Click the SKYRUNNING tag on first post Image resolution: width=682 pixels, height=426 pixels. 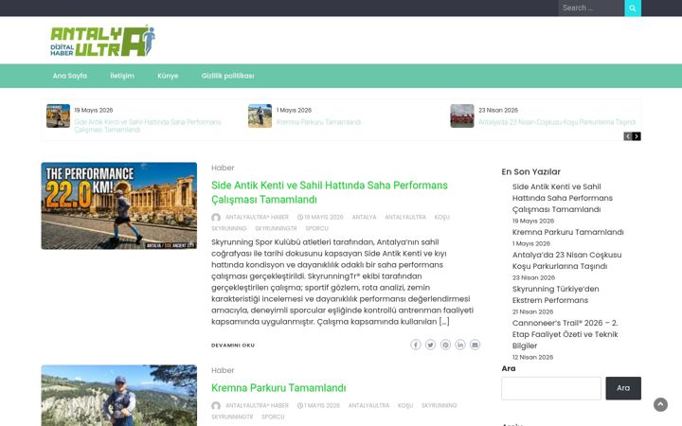pos(229,229)
